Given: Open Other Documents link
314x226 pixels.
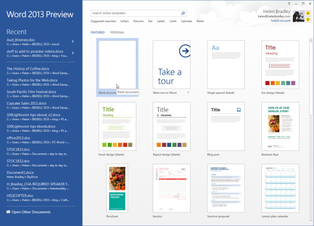Looking at the screenshot, I should pos(31,212).
